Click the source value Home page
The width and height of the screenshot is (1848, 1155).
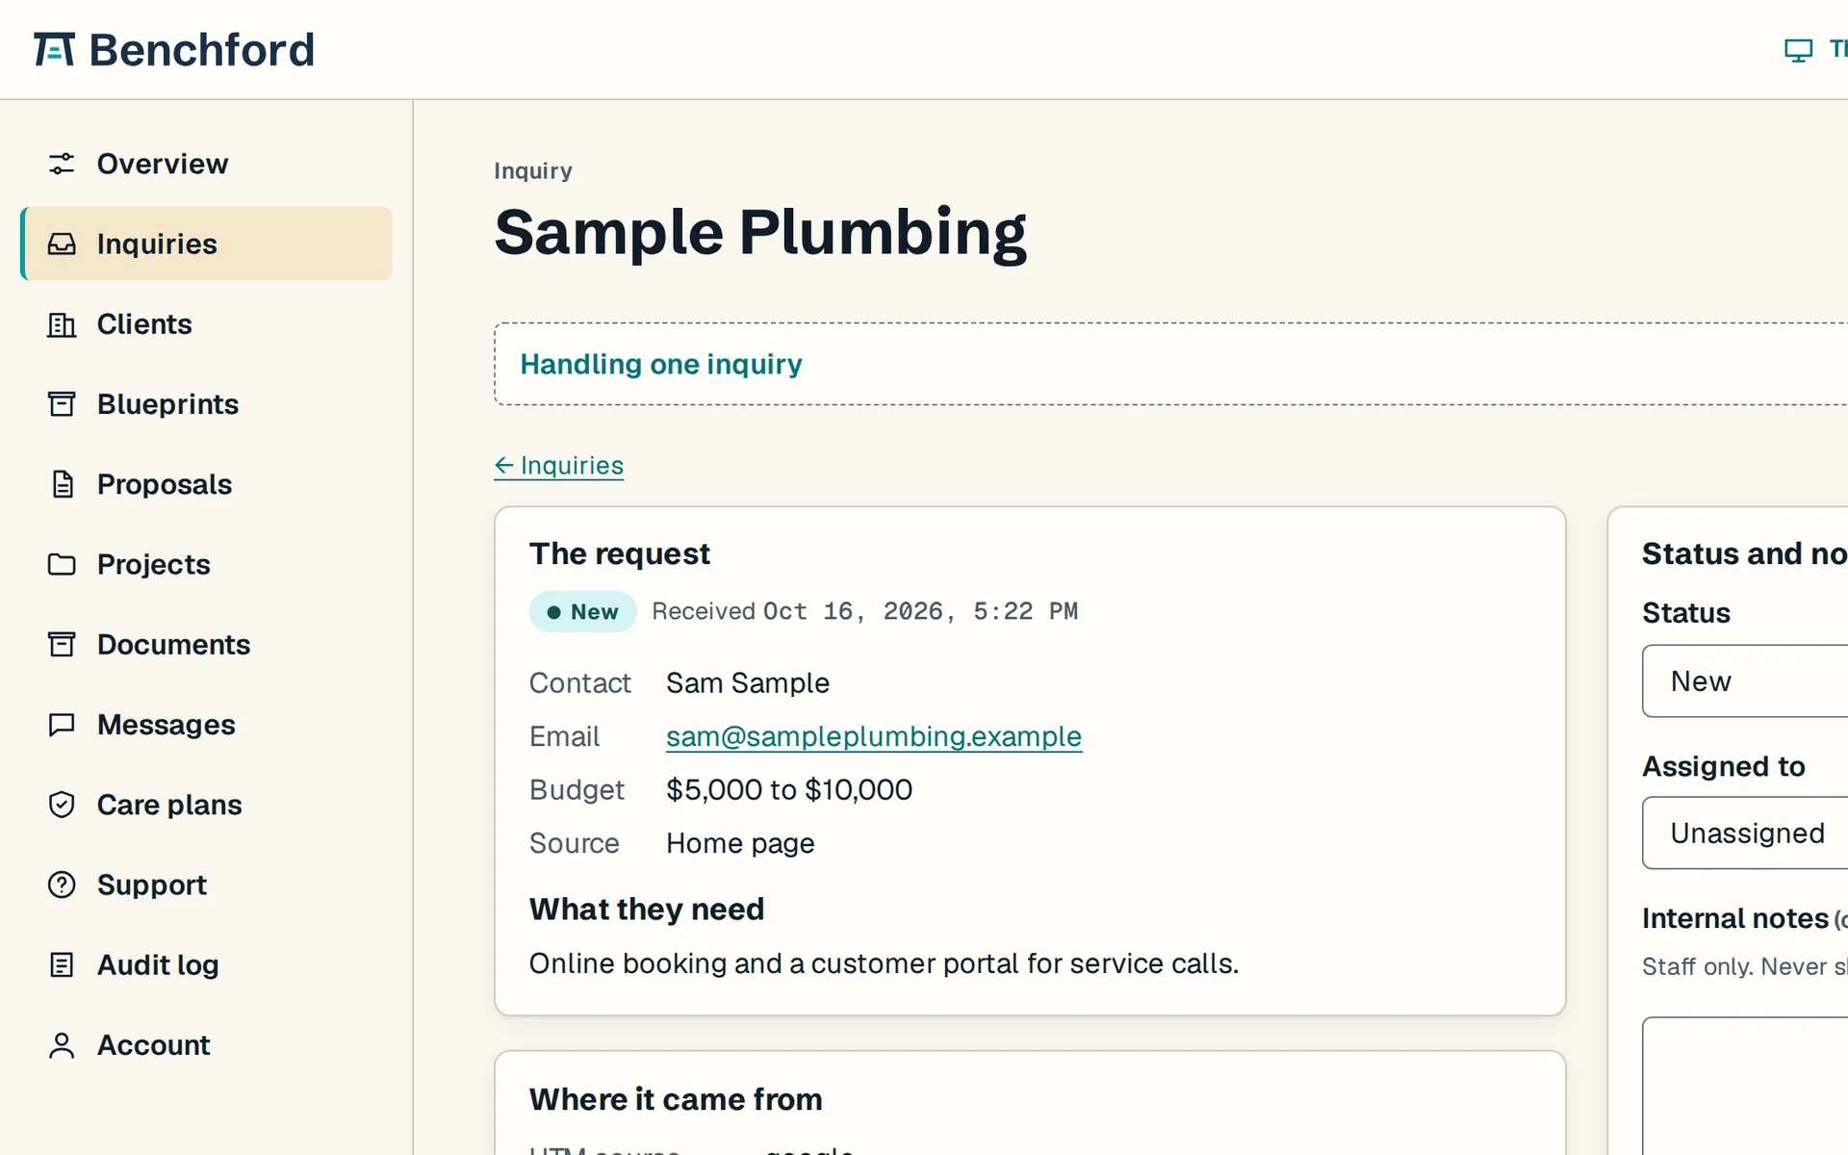click(740, 844)
